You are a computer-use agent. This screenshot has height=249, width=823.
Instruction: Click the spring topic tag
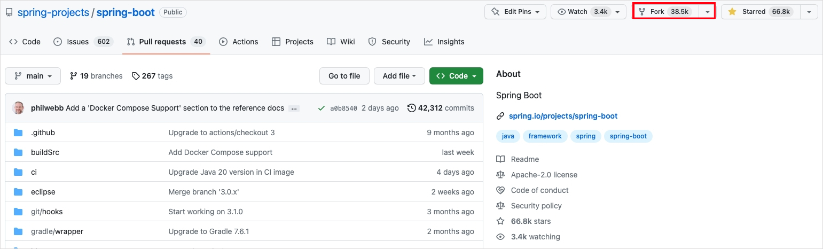click(x=585, y=136)
